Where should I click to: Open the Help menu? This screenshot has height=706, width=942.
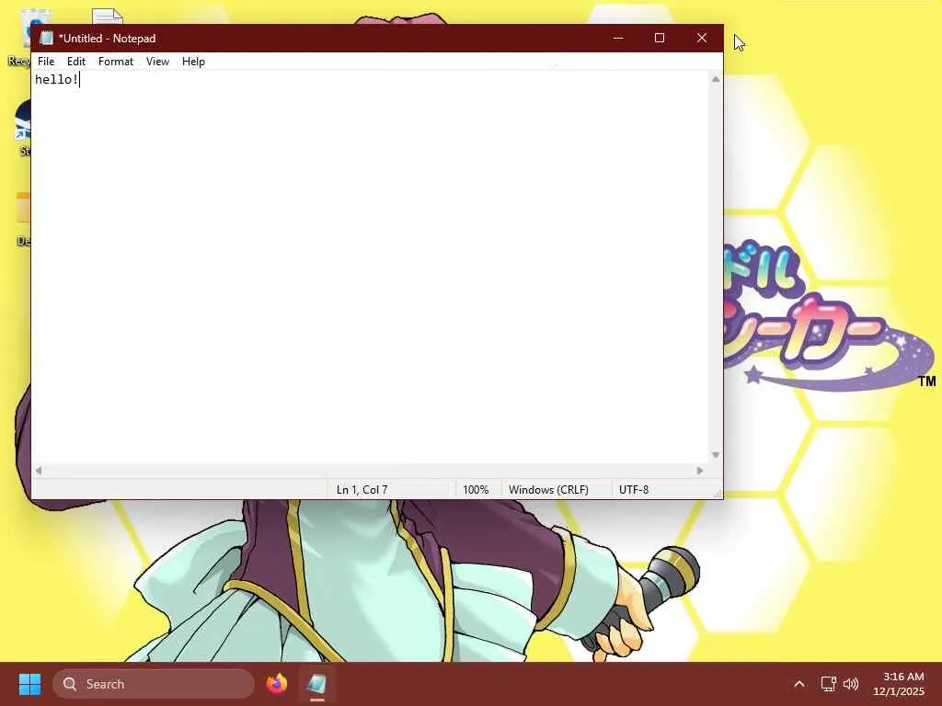193,62
